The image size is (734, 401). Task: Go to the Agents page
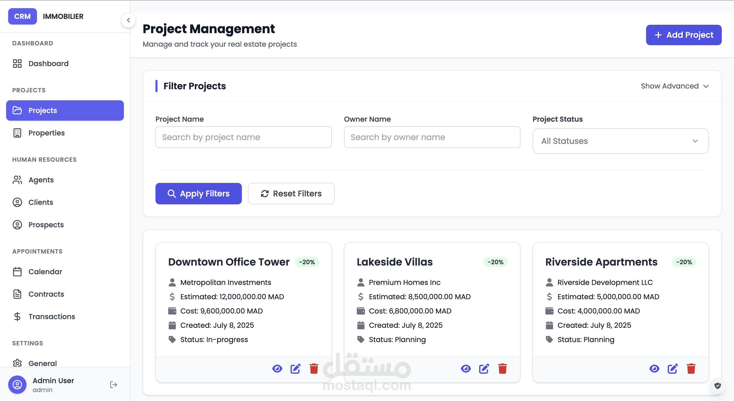tap(65, 180)
